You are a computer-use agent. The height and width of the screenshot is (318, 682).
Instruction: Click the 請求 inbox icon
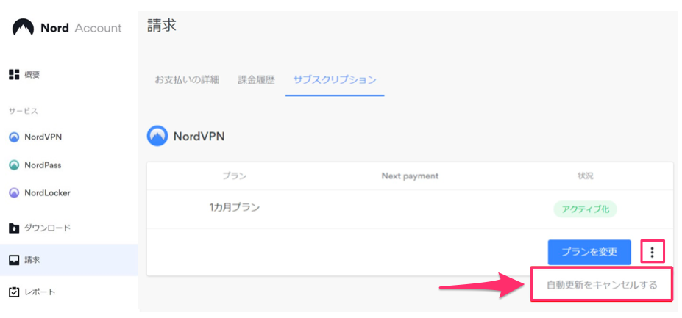click(15, 260)
